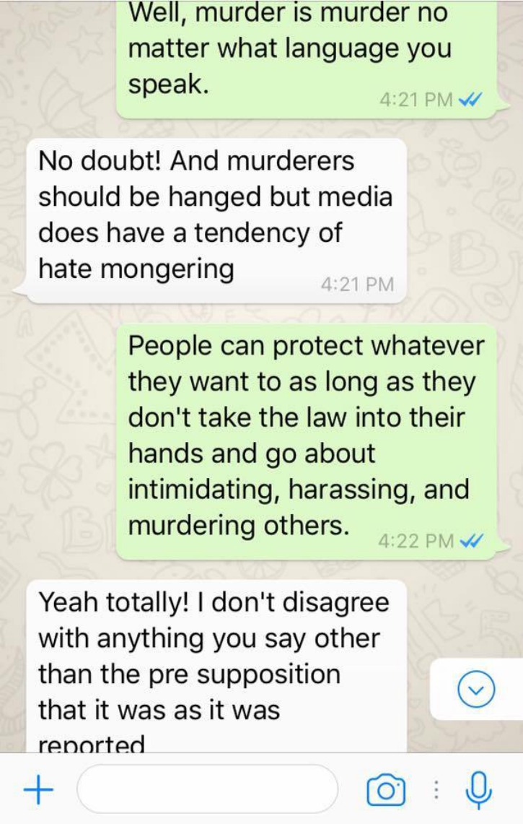Select the 'No doubt! And murderers' message

tap(216, 220)
